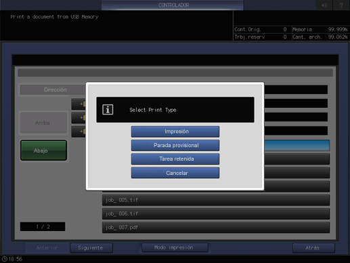This screenshot has height=263, width=350.
Task: Open help with the question mark icon
Action: [341, 5]
